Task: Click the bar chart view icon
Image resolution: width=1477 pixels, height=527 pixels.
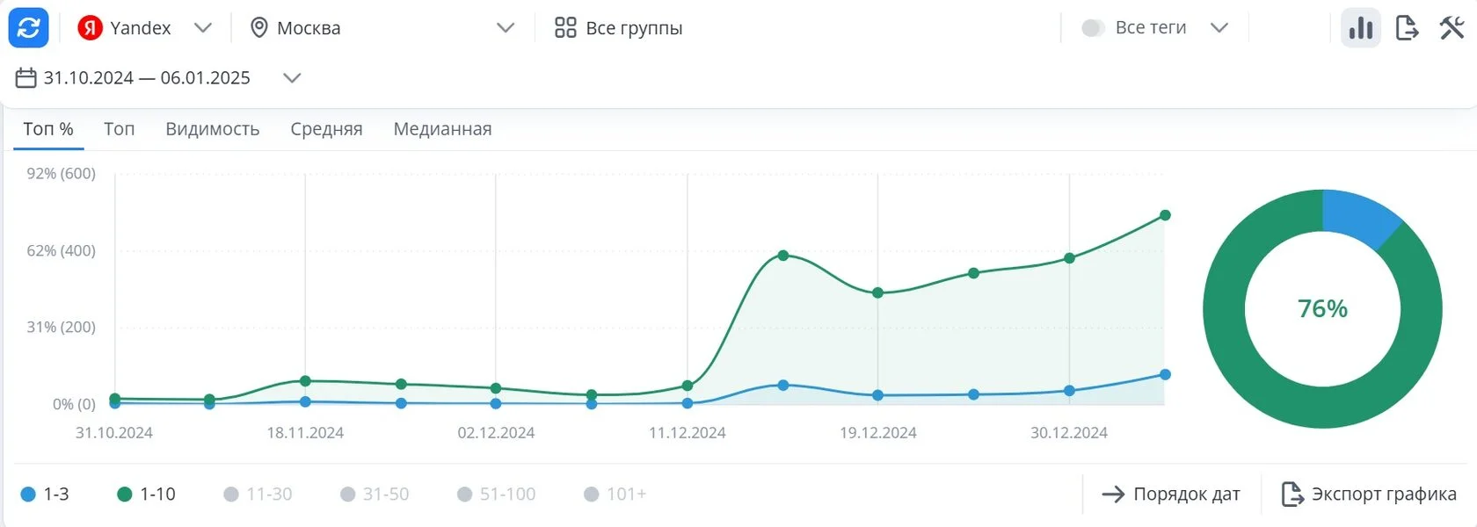Action: click(1360, 28)
